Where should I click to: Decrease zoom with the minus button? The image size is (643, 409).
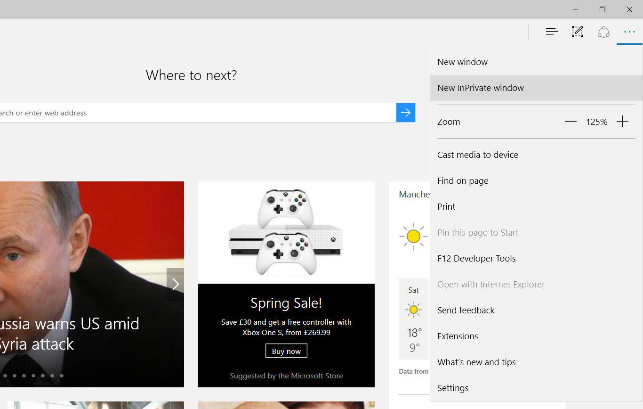tap(571, 122)
